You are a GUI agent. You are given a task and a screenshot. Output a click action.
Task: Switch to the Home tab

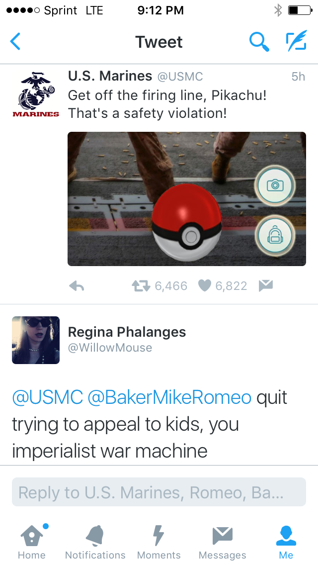pos(32,542)
